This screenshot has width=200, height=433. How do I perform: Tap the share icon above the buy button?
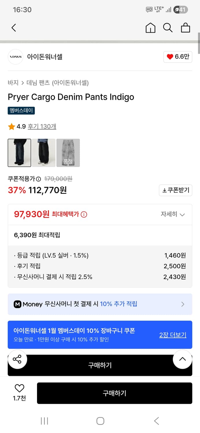17,359
